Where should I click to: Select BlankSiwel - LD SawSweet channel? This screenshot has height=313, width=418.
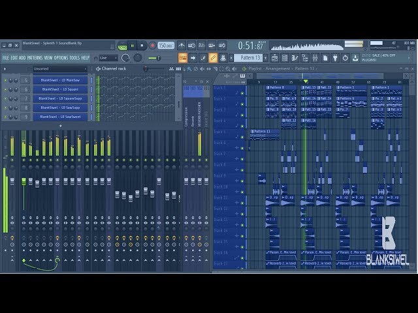tap(60, 117)
